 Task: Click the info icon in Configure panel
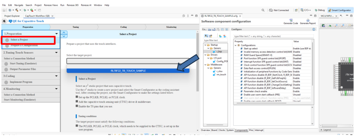314,29
